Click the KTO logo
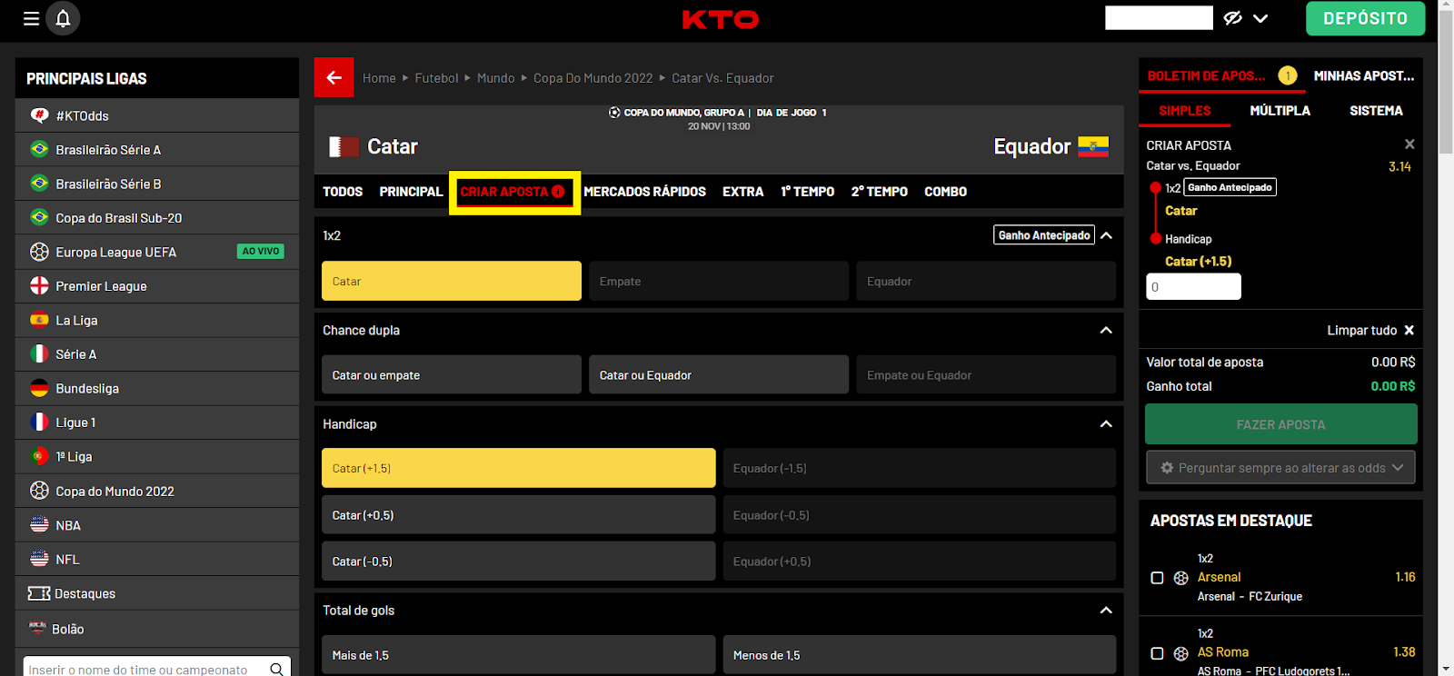Viewport: 1454px width, 676px height. [x=721, y=19]
